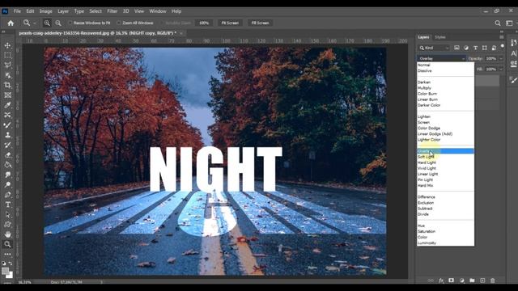
Task: Open the Filter menu
Action: tap(113, 11)
